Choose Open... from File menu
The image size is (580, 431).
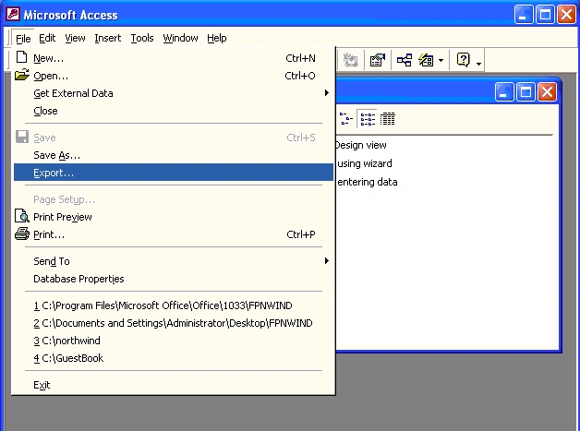(x=174, y=76)
